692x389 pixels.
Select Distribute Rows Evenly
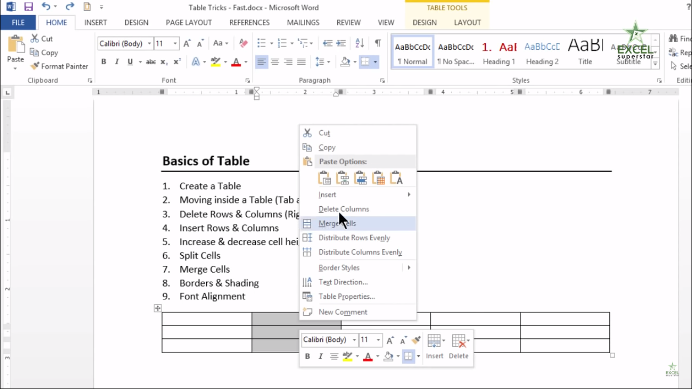pos(358,238)
